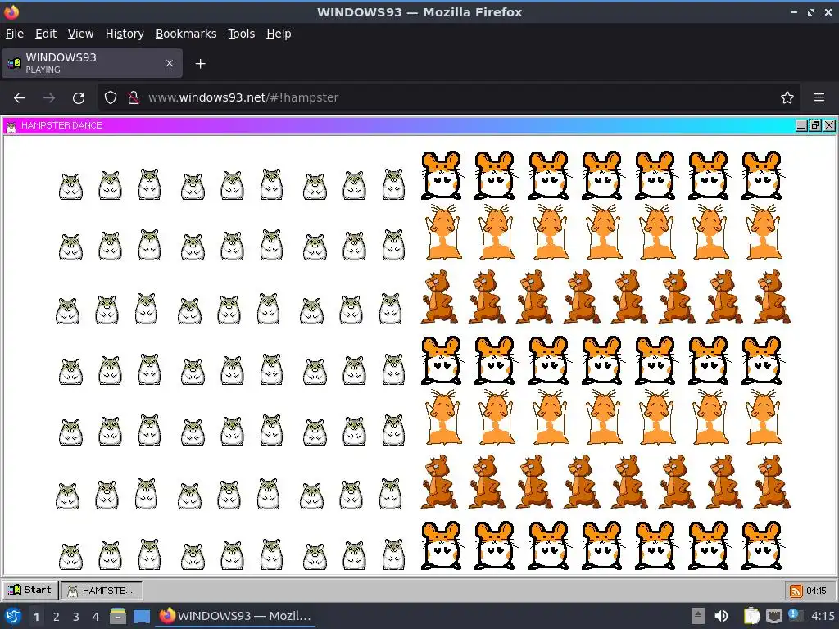Click the removable media eject tray icon
Screen dimensions: 839x629
point(698,616)
